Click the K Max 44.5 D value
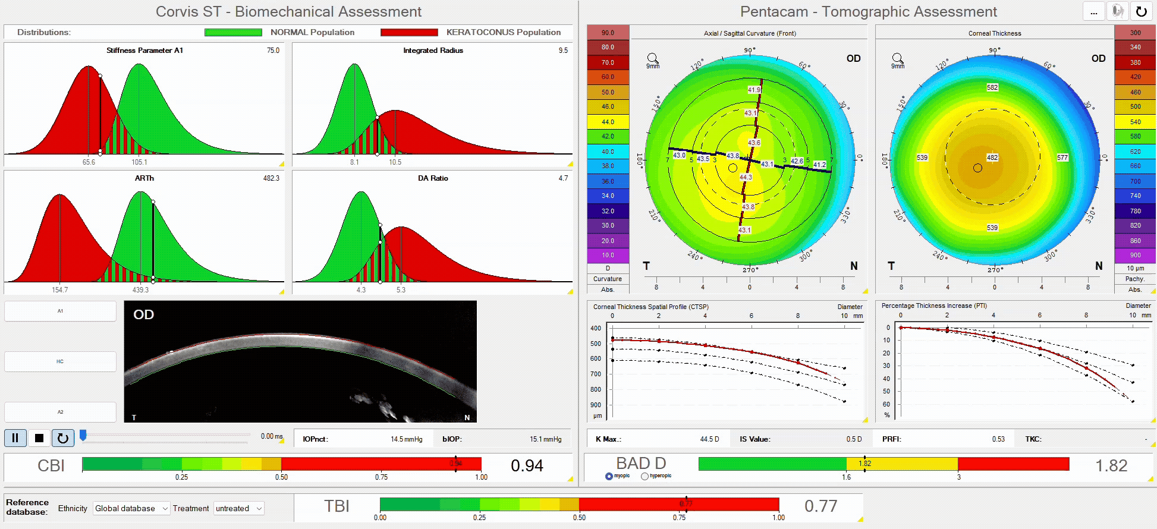 pos(709,439)
